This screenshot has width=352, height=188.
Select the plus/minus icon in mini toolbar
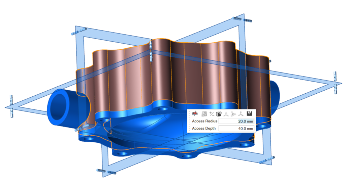212,114
